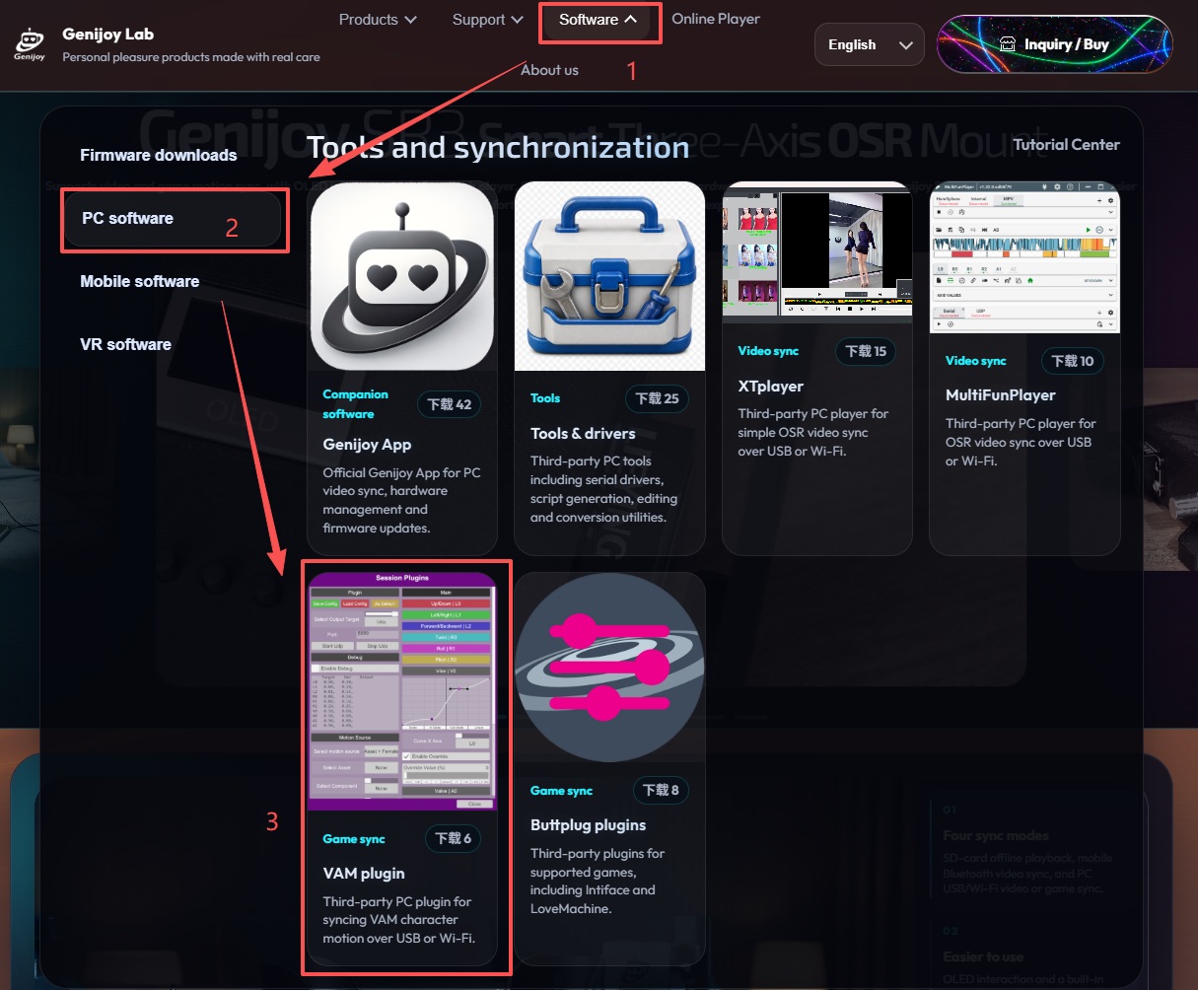Expand the Products menu
This screenshot has height=990, width=1198.
click(x=378, y=20)
